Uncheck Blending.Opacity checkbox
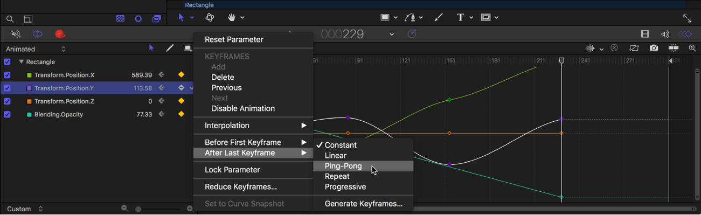The width and height of the screenshot is (701, 215). tap(7, 114)
